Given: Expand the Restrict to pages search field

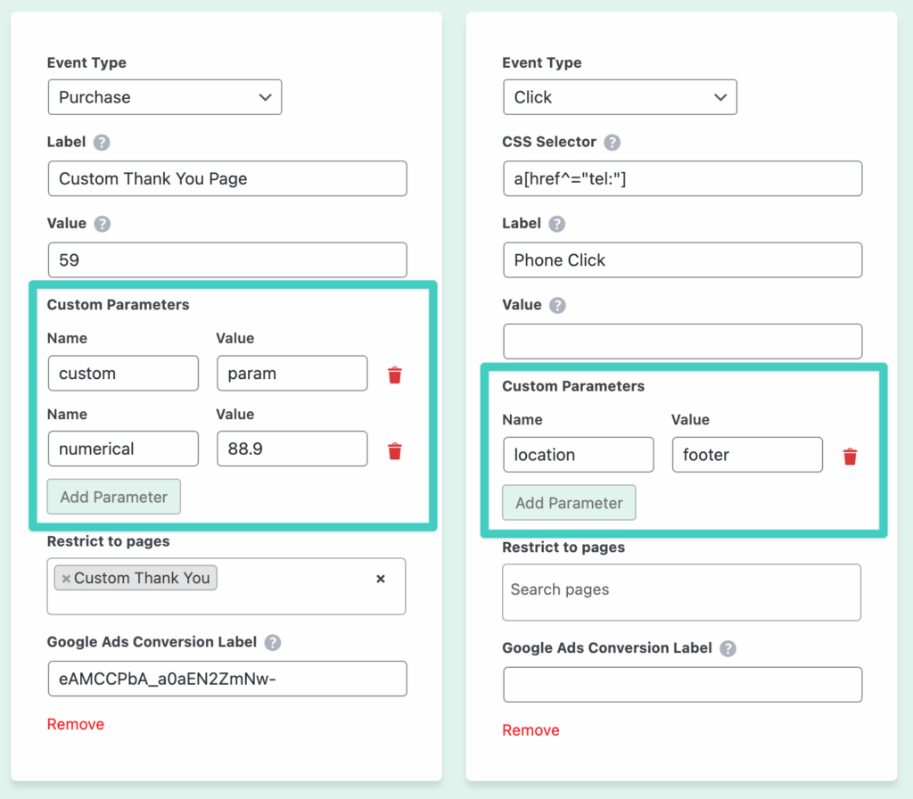Looking at the screenshot, I should point(682,592).
